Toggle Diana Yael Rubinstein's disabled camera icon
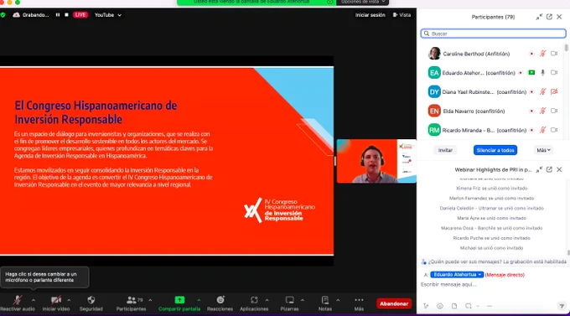Image resolution: width=570 pixels, height=316 pixels. click(x=554, y=91)
